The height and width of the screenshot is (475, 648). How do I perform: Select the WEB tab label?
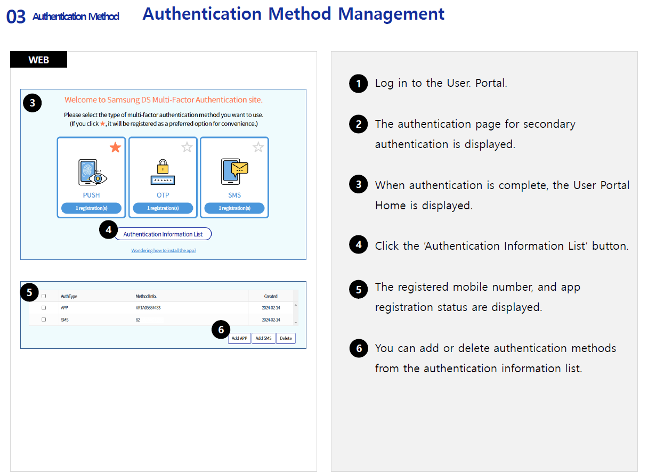click(x=38, y=60)
